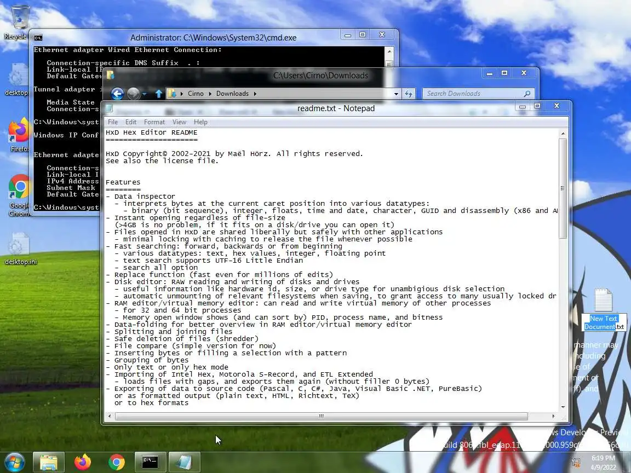Click the Cirno breadcrumb in address bar

point(196,94)
